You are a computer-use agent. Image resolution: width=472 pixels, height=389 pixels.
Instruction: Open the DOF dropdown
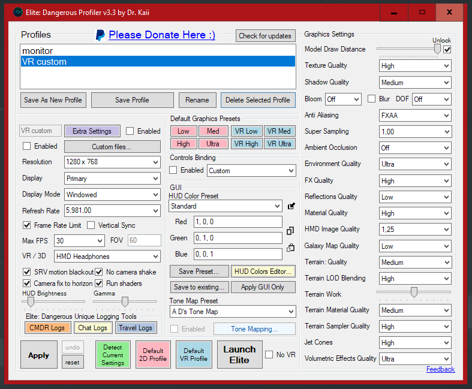(432, 99)
